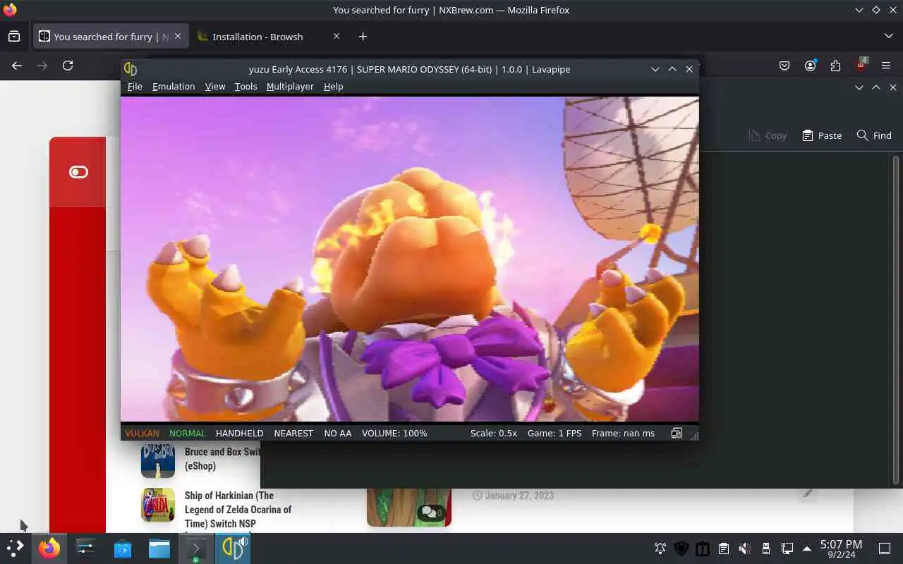This screenshot has height=564, width=903.
Task: Open the volume control in the tray
Action: [744, 548]
